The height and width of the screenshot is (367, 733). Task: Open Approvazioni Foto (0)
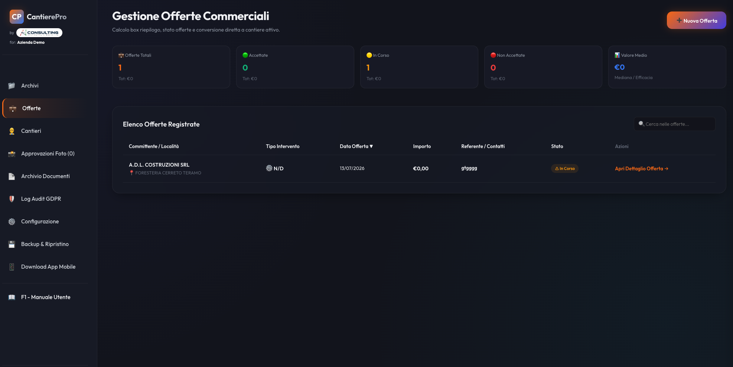45,154
